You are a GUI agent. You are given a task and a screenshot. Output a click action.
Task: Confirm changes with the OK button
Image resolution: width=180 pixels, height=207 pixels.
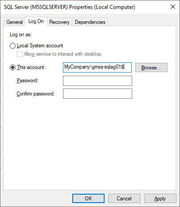point(88,199)
